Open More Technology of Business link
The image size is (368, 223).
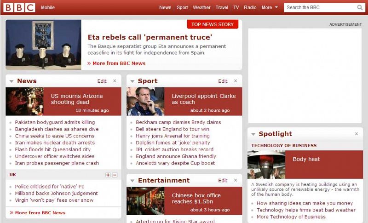[x=291, y=217]
